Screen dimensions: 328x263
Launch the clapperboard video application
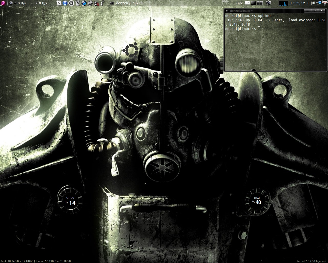click(96, 3)
